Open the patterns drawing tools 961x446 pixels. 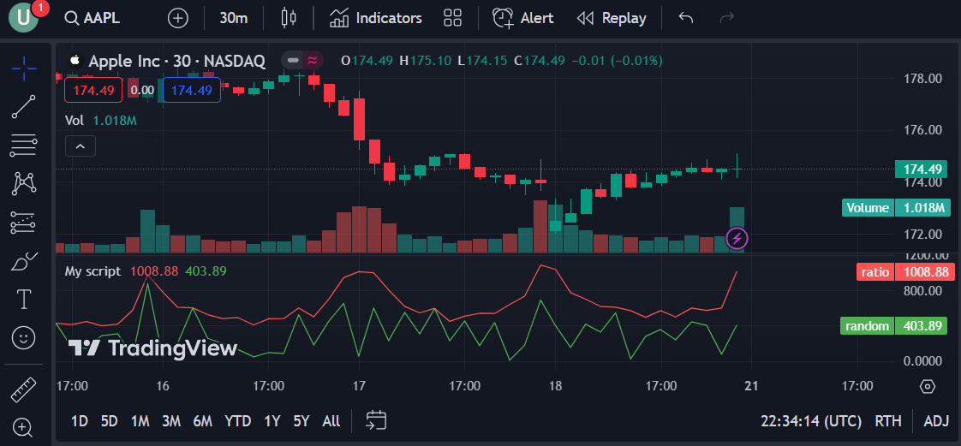point(24,184)
